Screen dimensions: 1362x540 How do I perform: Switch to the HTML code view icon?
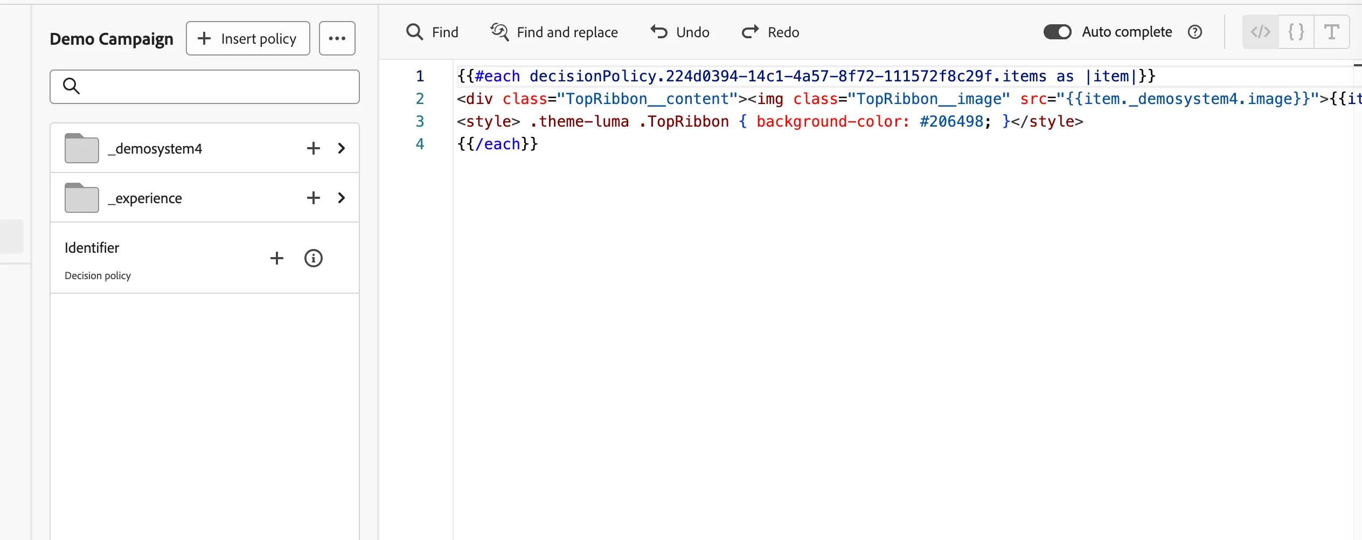tap(1261, 32)
